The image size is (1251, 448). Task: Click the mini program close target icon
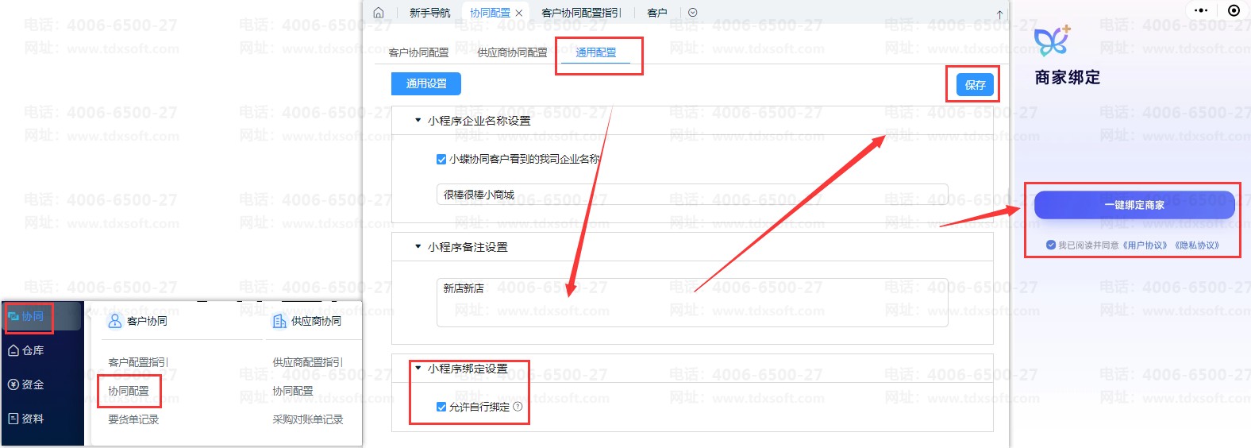pyautogui.click(x=1234, y=10)
